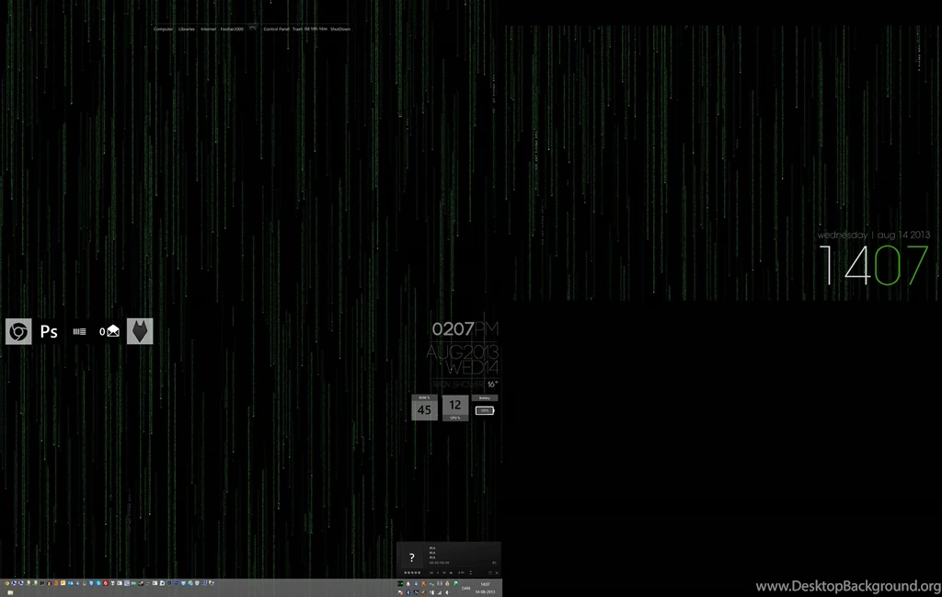Click the volume up stepper arrow in the player
This screenshot has height=597, width=942.
pos(470,570)
